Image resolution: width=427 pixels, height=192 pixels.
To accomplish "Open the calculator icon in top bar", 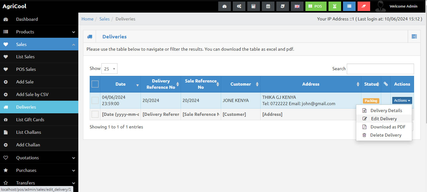I will click(x=253, y=6).
